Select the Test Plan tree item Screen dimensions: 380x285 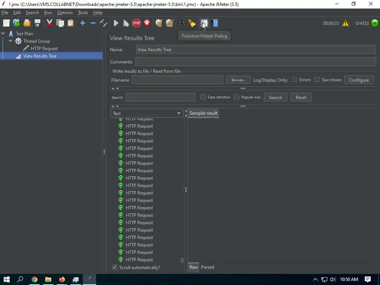[24, 34]
